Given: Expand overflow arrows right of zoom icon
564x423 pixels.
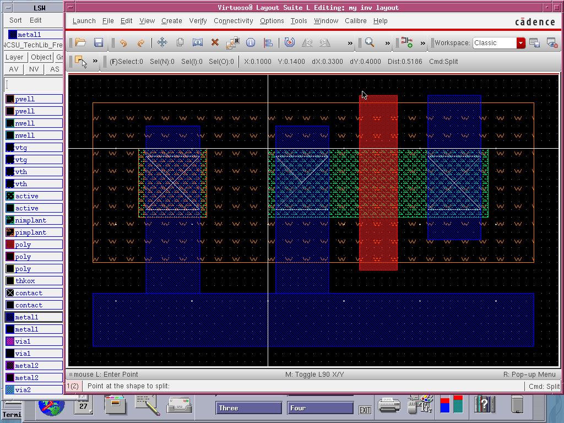Looking at the screenshot, I should coord(387,43).
